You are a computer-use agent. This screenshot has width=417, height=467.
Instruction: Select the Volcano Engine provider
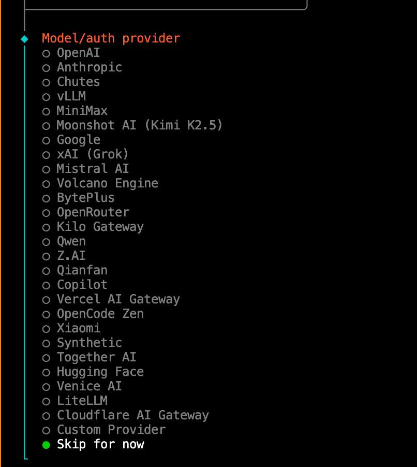[x=107, y=183]
